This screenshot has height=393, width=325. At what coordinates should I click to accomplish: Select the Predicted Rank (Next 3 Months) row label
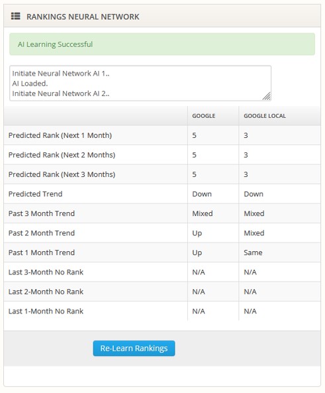(x=62, y=174)
